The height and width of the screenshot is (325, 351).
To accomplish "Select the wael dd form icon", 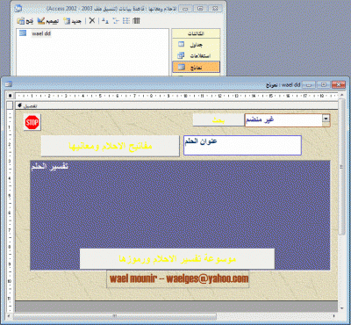I will pyautogui.click(x=23, y=33).
